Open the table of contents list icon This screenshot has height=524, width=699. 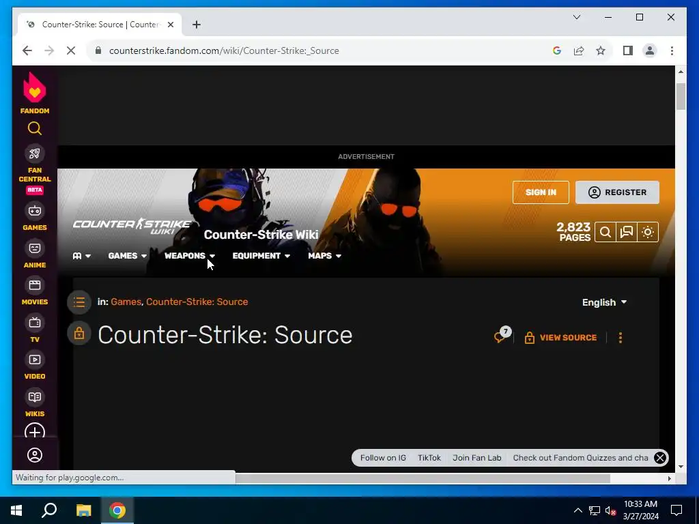[79, 302]
